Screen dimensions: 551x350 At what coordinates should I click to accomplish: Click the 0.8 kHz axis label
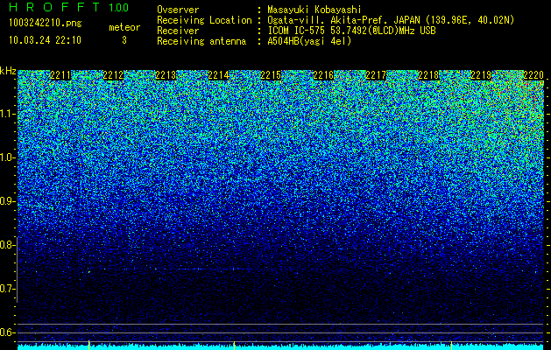pyautogui.click(x=8, y=245)
